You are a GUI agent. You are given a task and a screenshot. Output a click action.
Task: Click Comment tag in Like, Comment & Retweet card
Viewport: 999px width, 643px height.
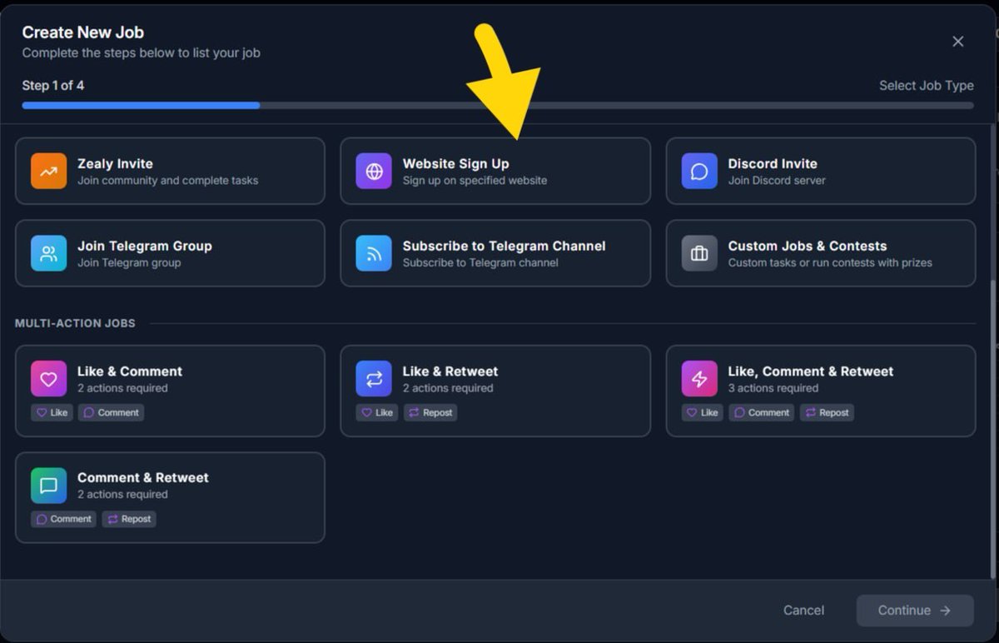[762, 412]
